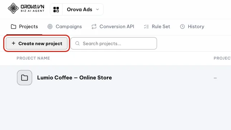Go to the Conversion API tab
231x130 pixels.
coord(113,26)
